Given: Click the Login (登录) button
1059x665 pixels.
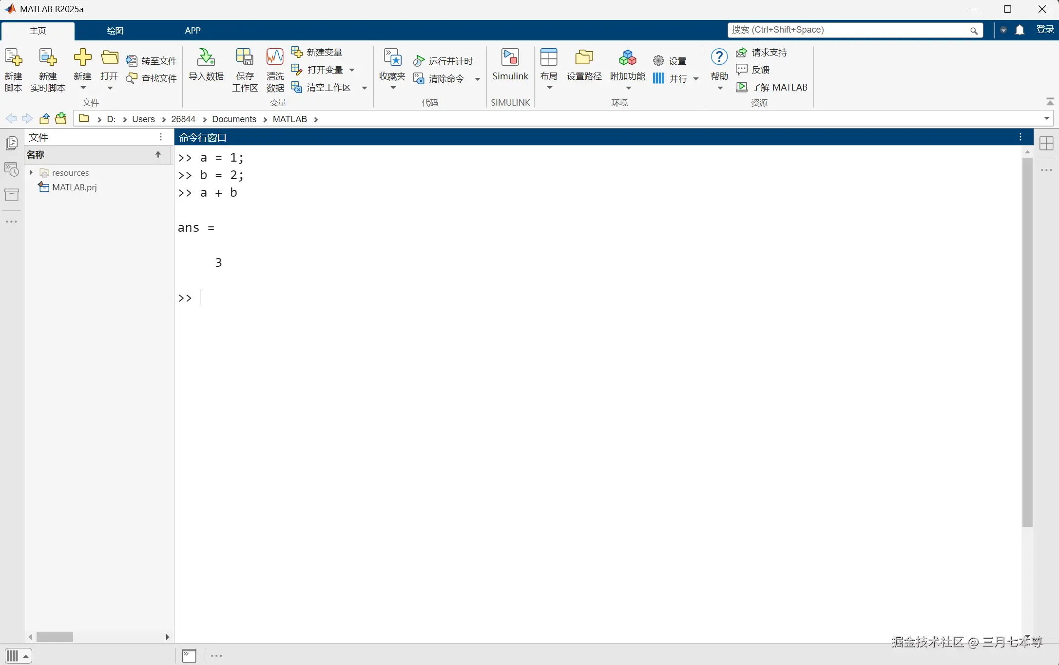Looking at the screenshot, I should pos(1045,30).
